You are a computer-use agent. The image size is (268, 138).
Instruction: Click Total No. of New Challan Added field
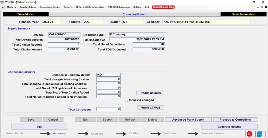pyautogui.click(x=109, y=92)
